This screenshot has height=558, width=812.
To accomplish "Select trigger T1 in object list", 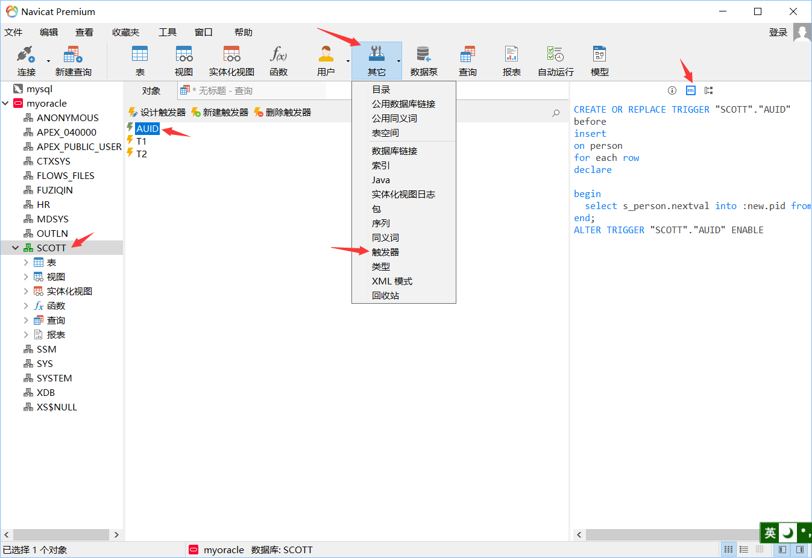I will [141, 141].
